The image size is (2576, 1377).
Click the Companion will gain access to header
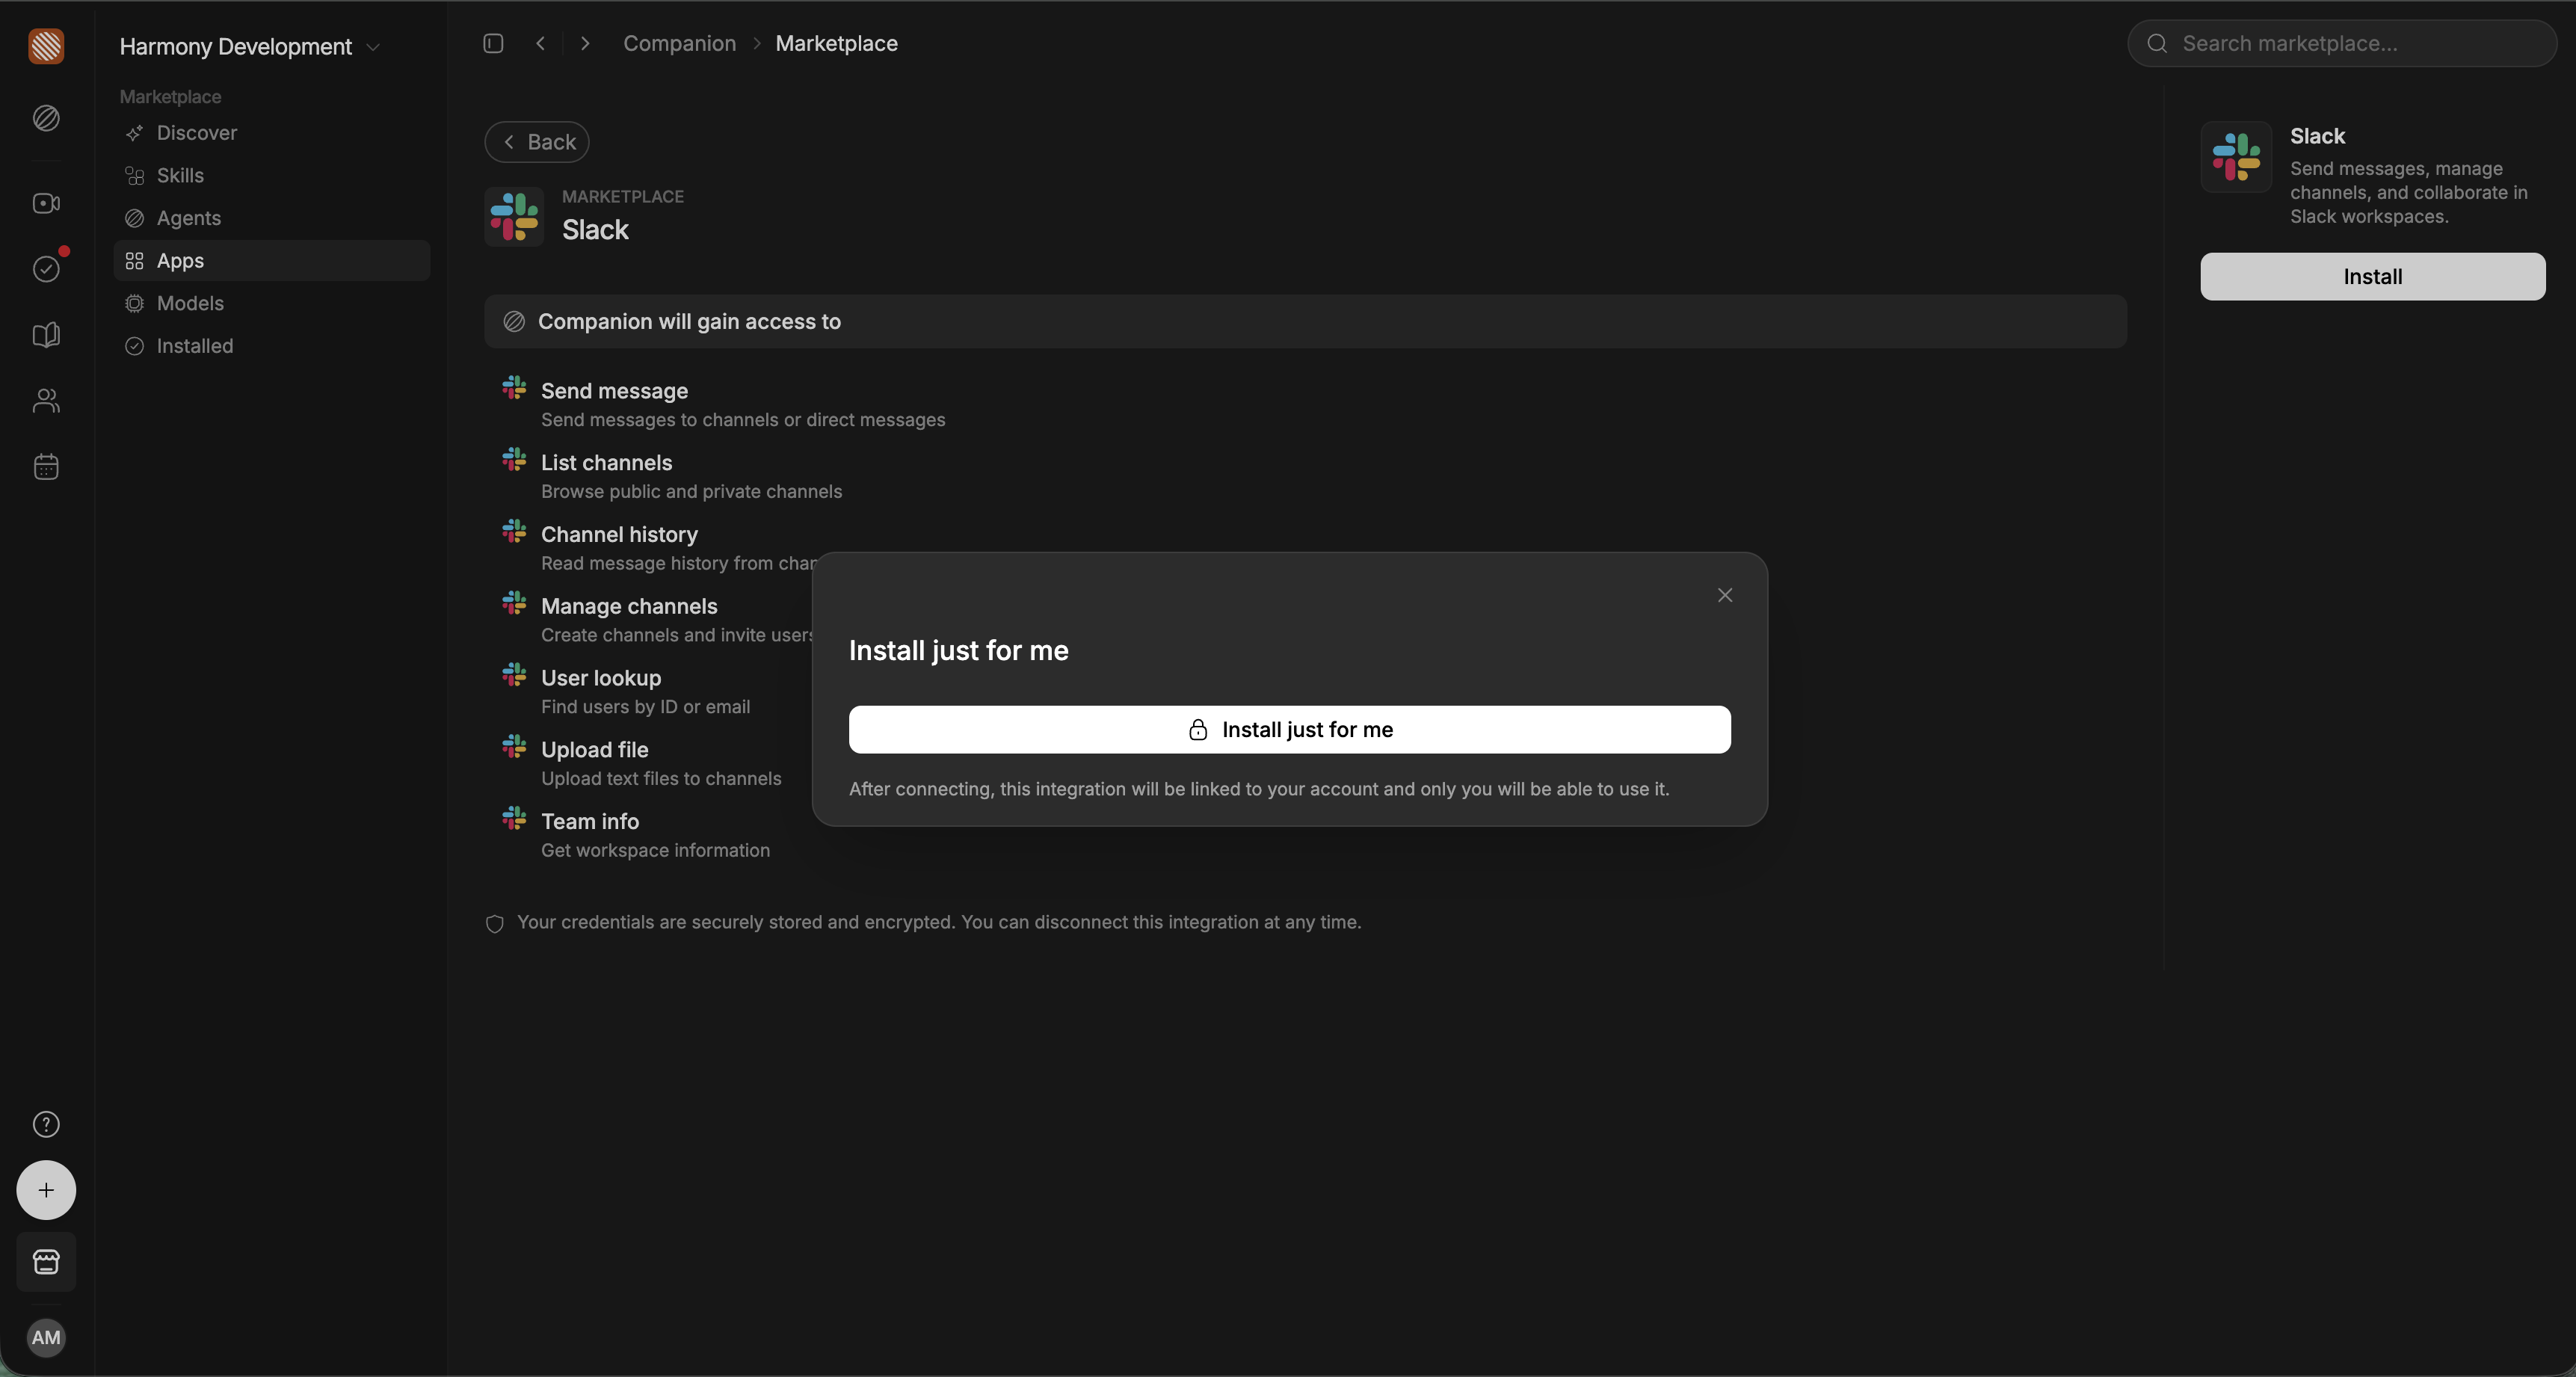point(1305,321)
